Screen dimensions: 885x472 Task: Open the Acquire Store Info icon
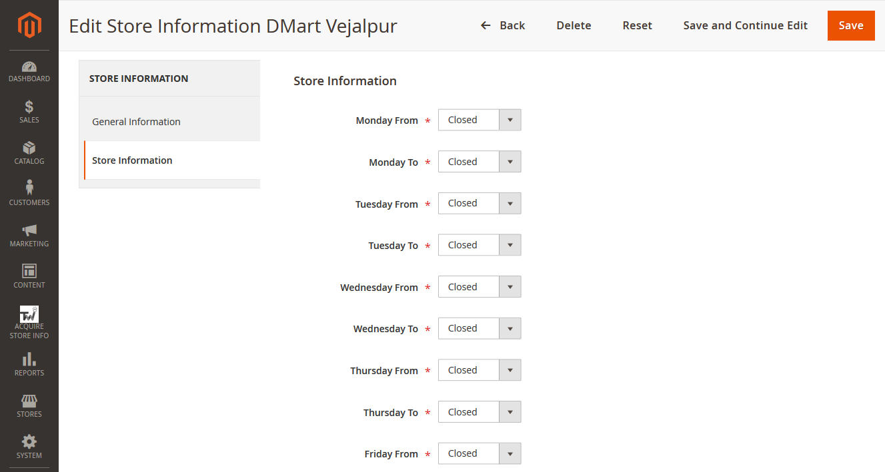tap(29, 314)
